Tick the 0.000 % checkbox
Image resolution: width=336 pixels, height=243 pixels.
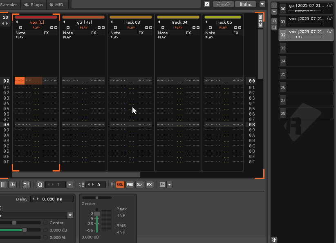[45, 237]
